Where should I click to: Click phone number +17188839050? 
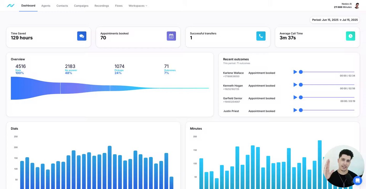coord(231,76)
